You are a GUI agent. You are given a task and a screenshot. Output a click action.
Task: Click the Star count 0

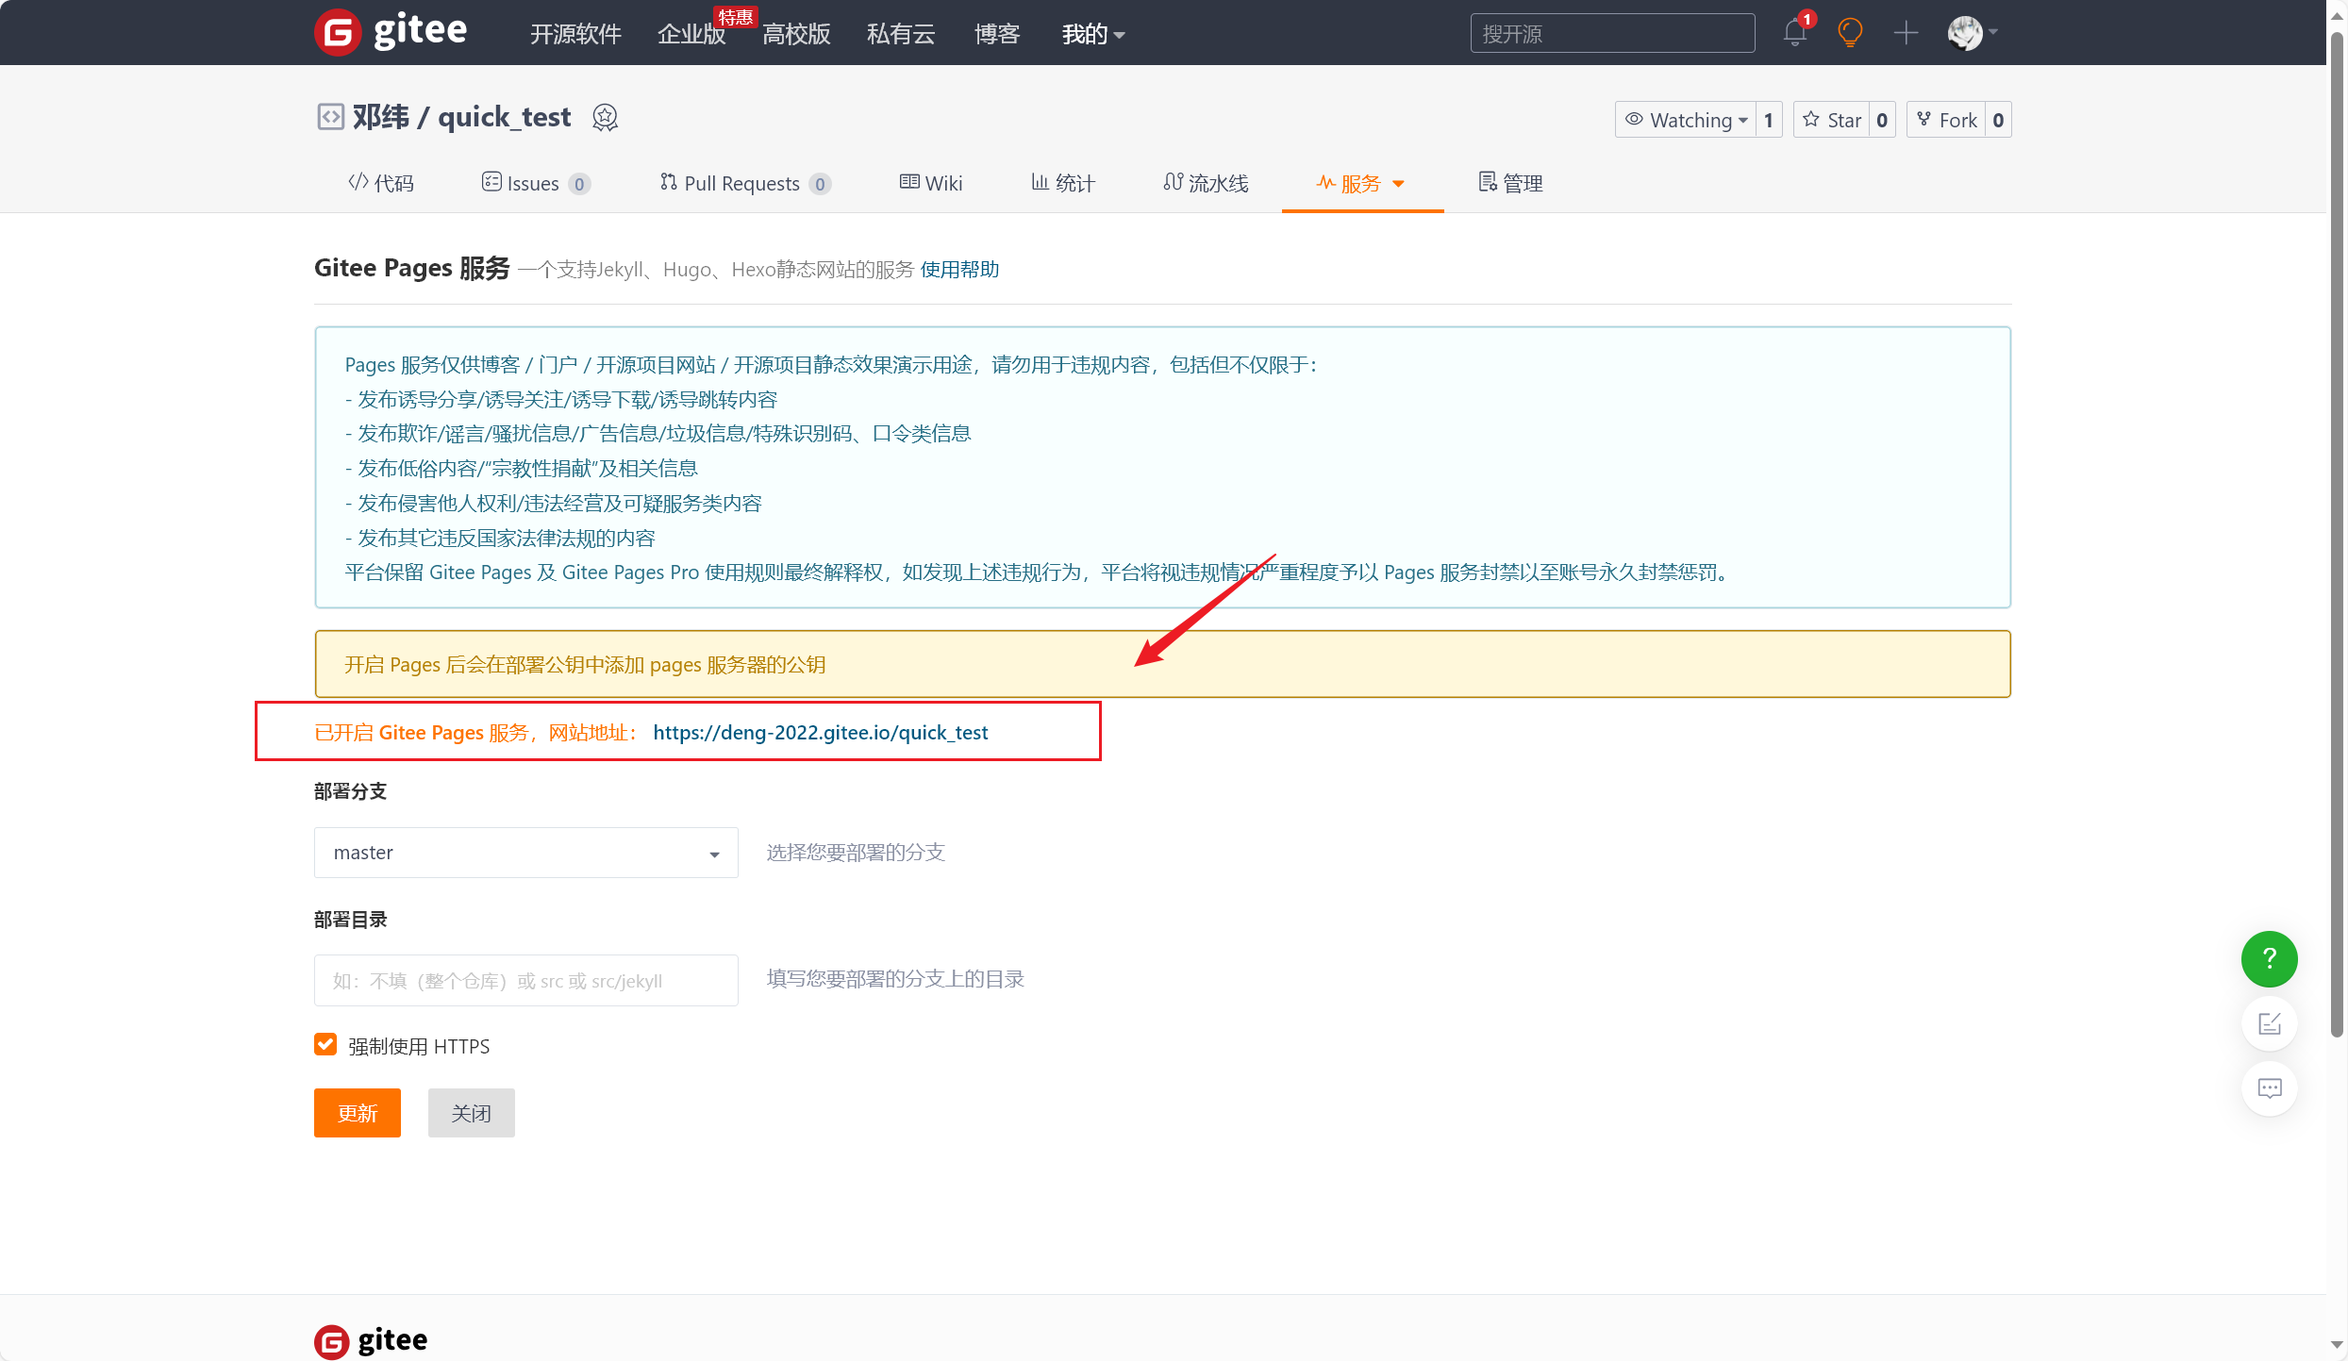click(x=1882, y=120)
